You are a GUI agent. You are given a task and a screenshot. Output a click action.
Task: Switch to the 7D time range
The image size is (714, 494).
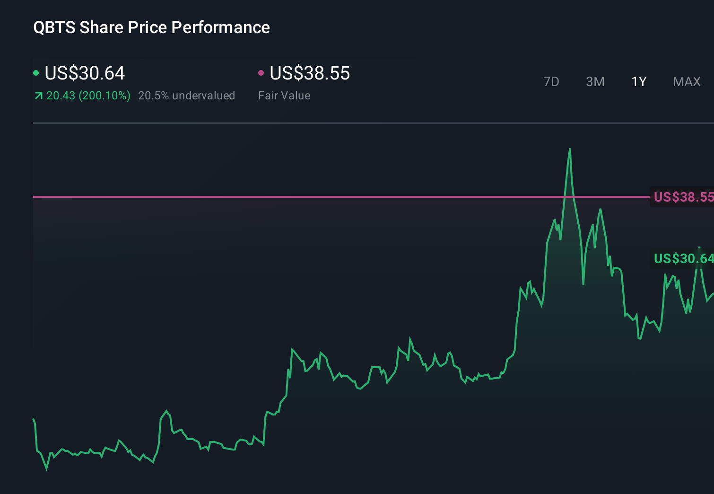click(x=551, y=81)
